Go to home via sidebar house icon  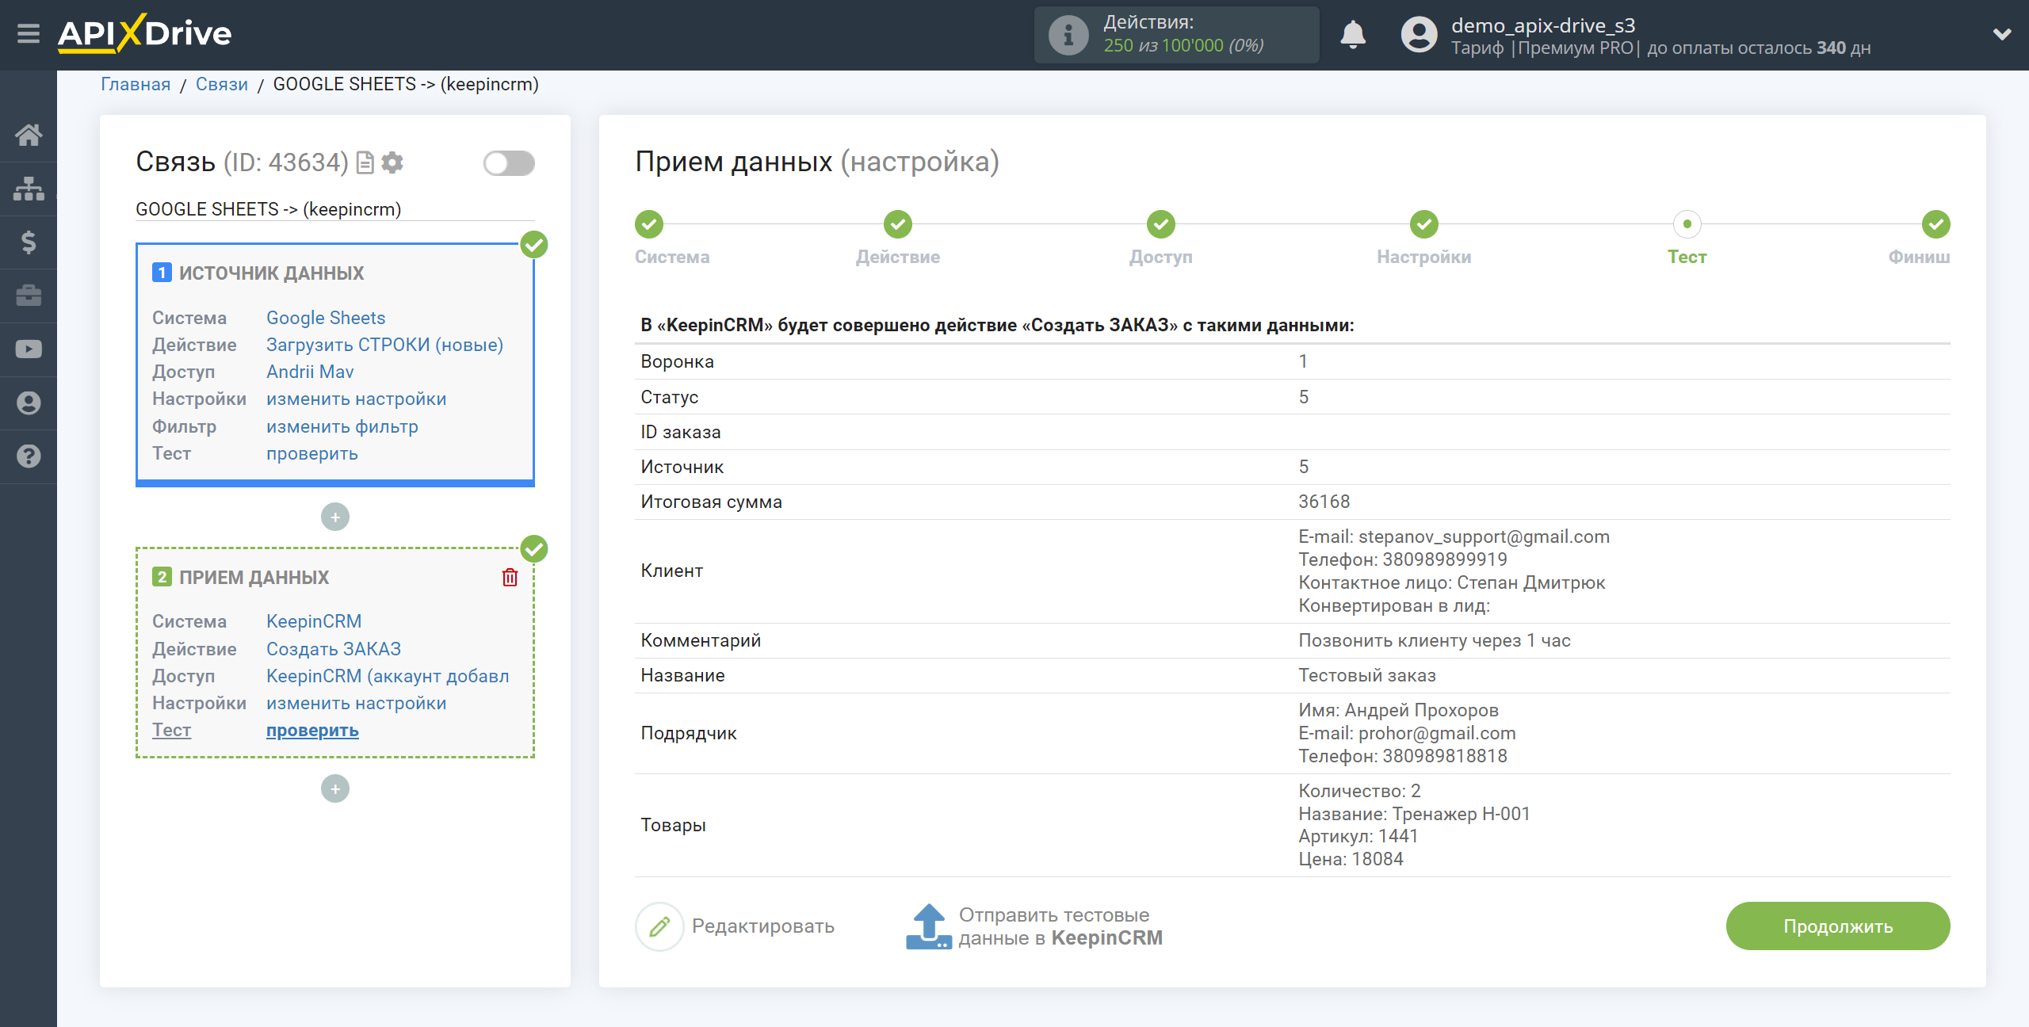[x=29, y=135]
